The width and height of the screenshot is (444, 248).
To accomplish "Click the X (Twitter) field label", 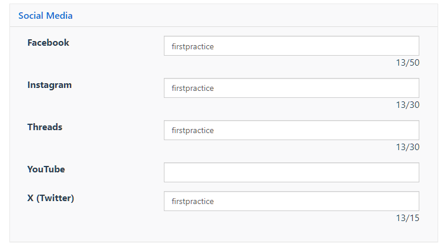I will coord(51,198).
